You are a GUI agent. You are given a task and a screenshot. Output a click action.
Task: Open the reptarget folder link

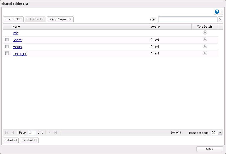pos(20,54)
